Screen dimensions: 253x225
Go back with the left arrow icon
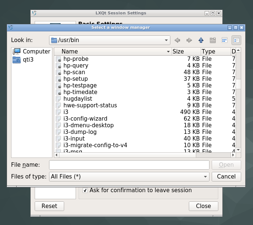tap(177, 40)
